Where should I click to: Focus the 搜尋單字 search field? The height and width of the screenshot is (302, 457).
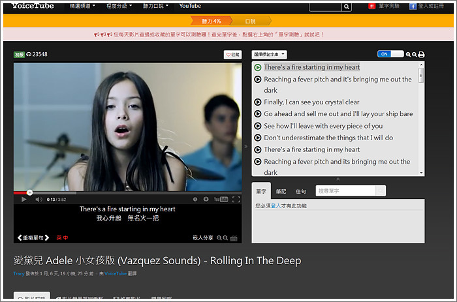(346, 191)
